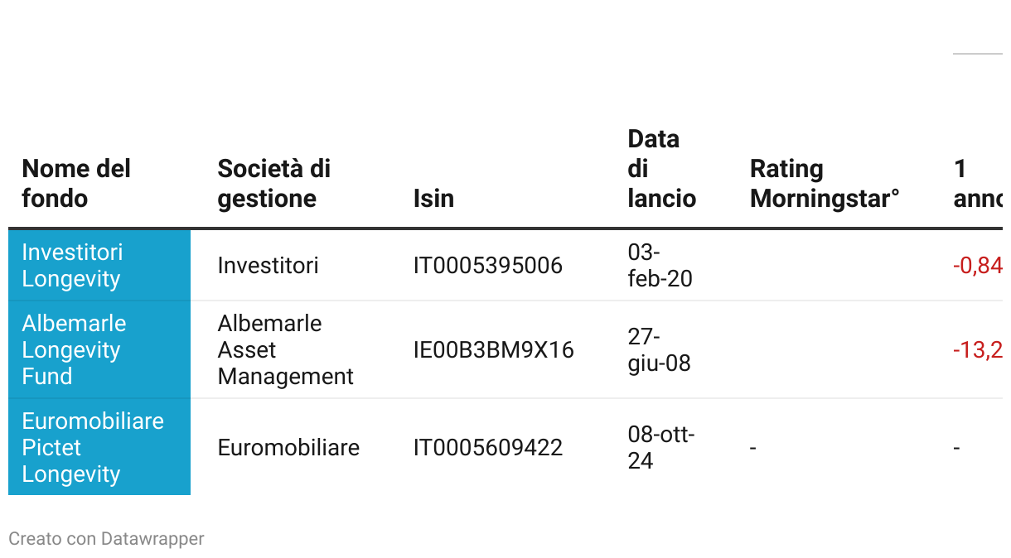Select ISIN code IT0005395006

(487, 266)
